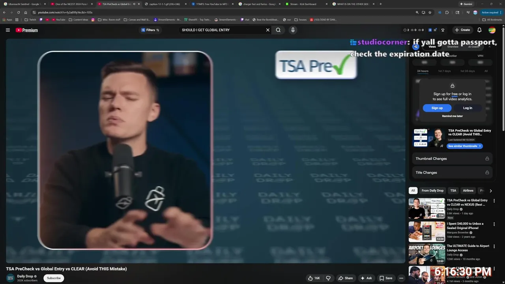505x284 pixels.
Task: Click the vidIQ IQ badge in header
Action: click(x=430, y=30)
